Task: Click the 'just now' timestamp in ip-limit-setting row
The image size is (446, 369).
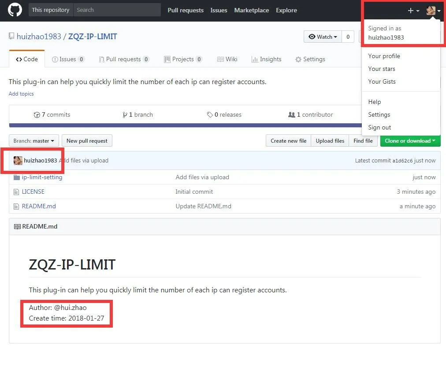Action: click(424, 177)
